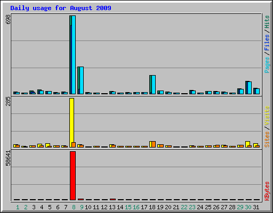Screen dimensions: 273x213
Task: Click day label 19 on the x-axis
Action: (x=160, y=207)
